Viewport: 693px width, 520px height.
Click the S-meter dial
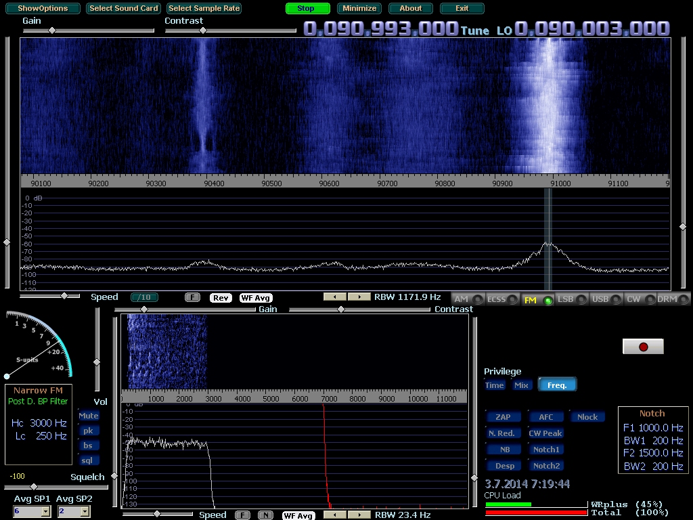point(38,345)
